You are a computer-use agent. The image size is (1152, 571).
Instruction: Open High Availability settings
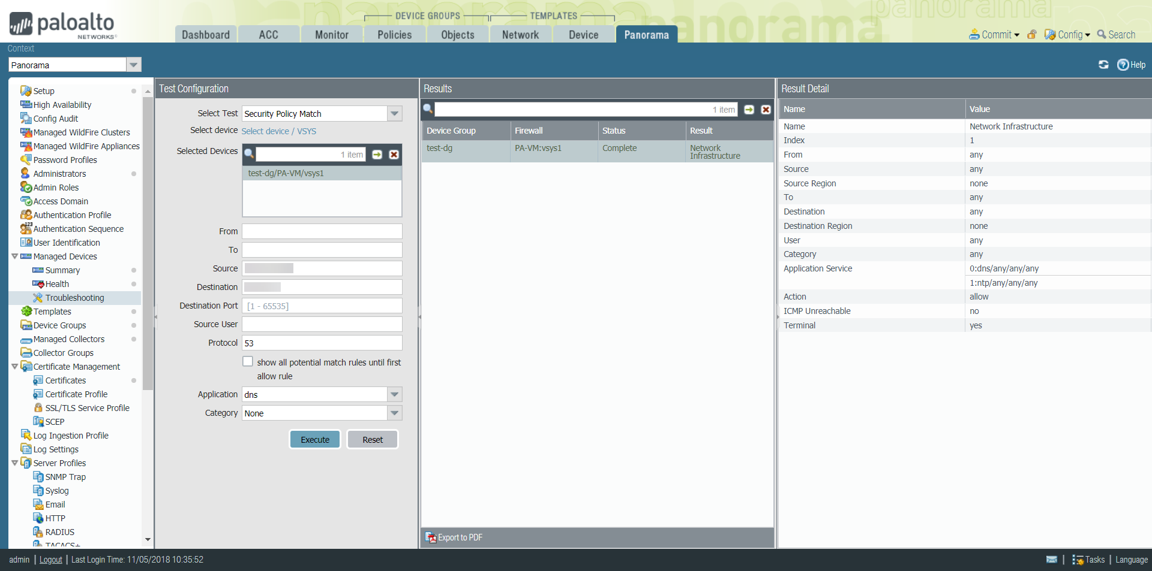pos(62,105)
